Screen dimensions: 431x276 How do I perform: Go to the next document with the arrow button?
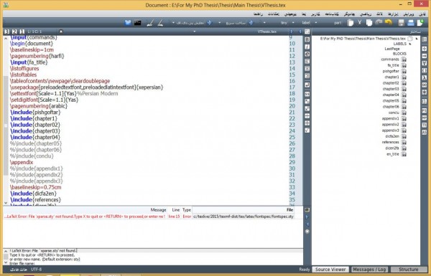click(292, 32)
